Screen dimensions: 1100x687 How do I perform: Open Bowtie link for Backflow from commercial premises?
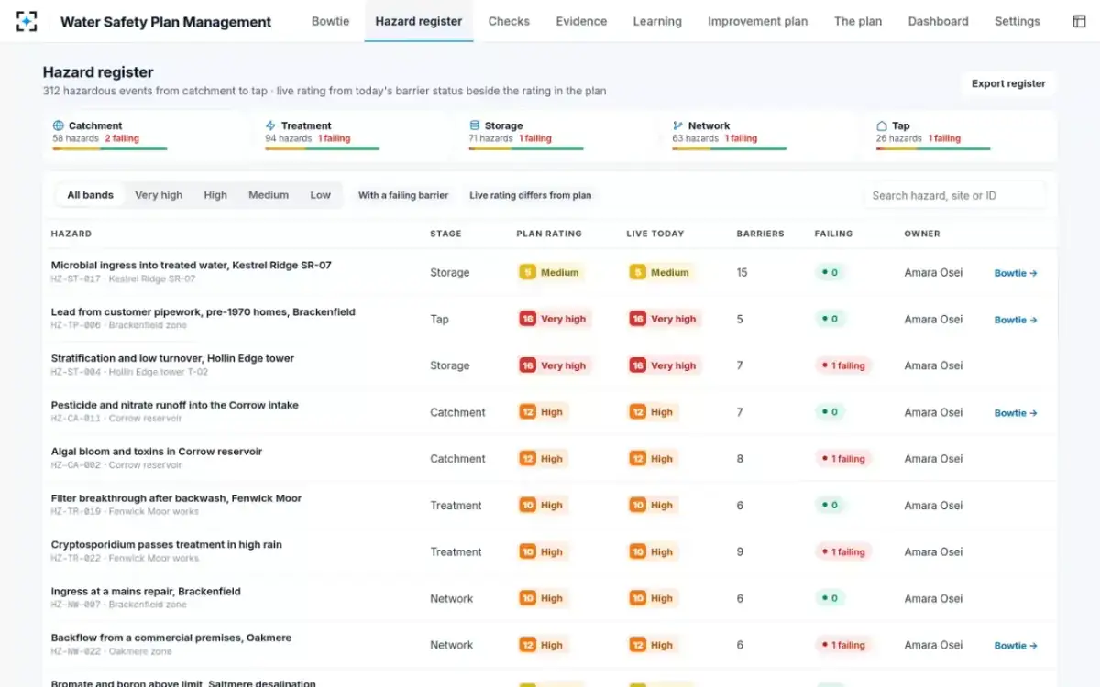[1016, 646]
